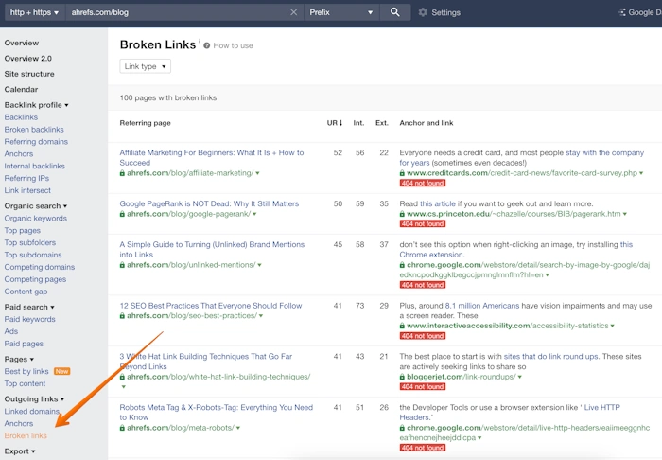This screenshot has height=460, width=662.
Task: Open Referring domains report
Action: (x=36, y=142)
